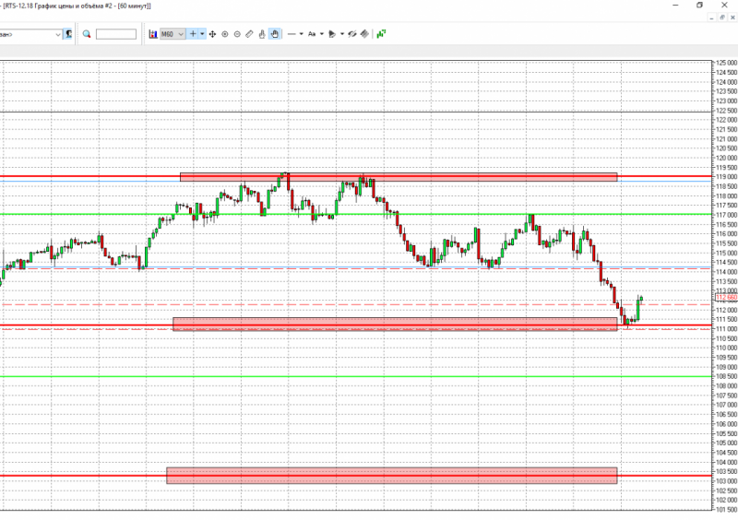738x520 pixels.
Task: Restore down the main application window
Action: tap(700, 6)
